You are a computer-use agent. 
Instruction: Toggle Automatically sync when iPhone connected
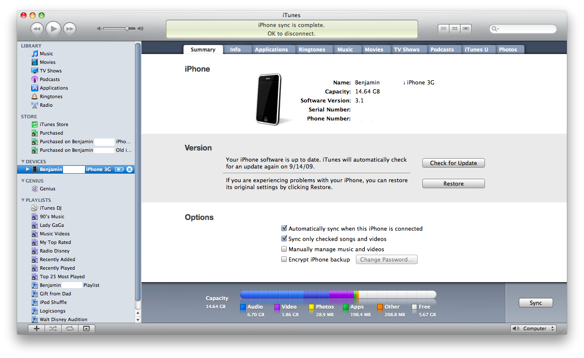[x=284, y=229]
